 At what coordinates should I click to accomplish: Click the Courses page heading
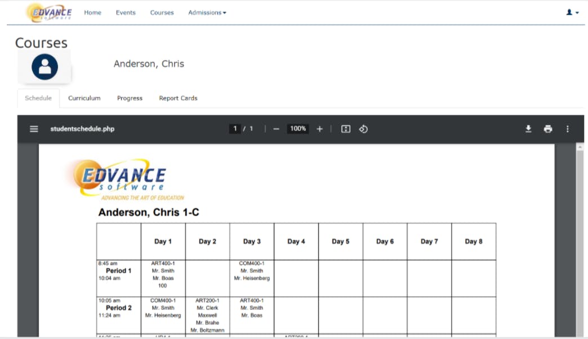41,43
